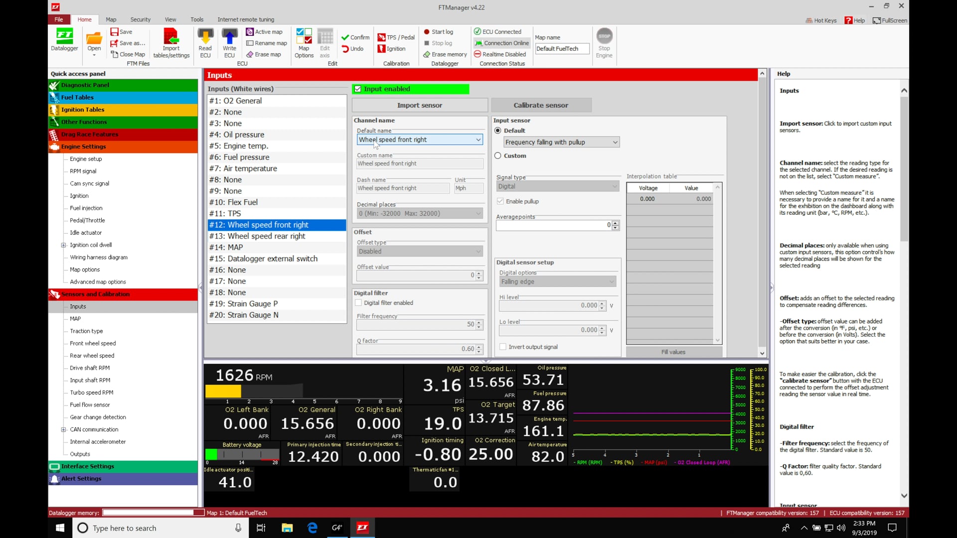Click the Map name text field
Viewport: 957px width, 538px height.
point(562,48)
